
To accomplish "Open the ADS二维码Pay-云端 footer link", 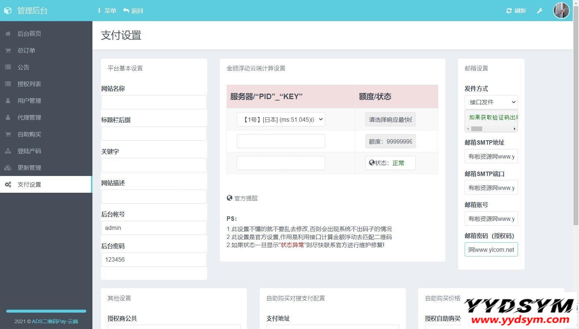I will 55,321.
